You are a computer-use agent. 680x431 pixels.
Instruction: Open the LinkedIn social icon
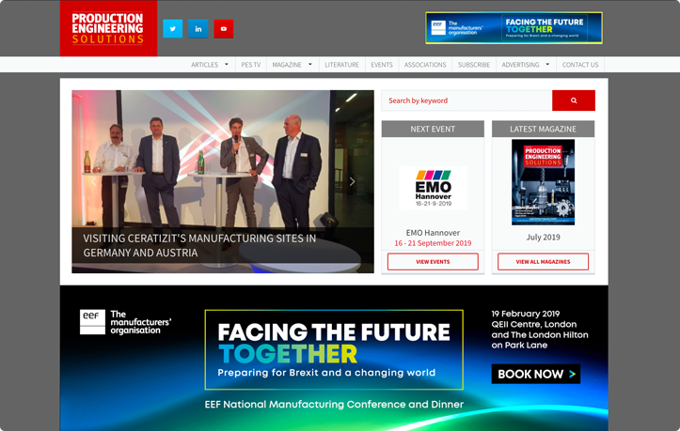pyautogui.click(x=198, y=28)
